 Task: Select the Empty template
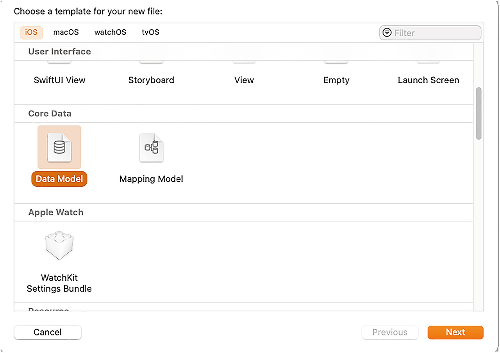[336, 80]
